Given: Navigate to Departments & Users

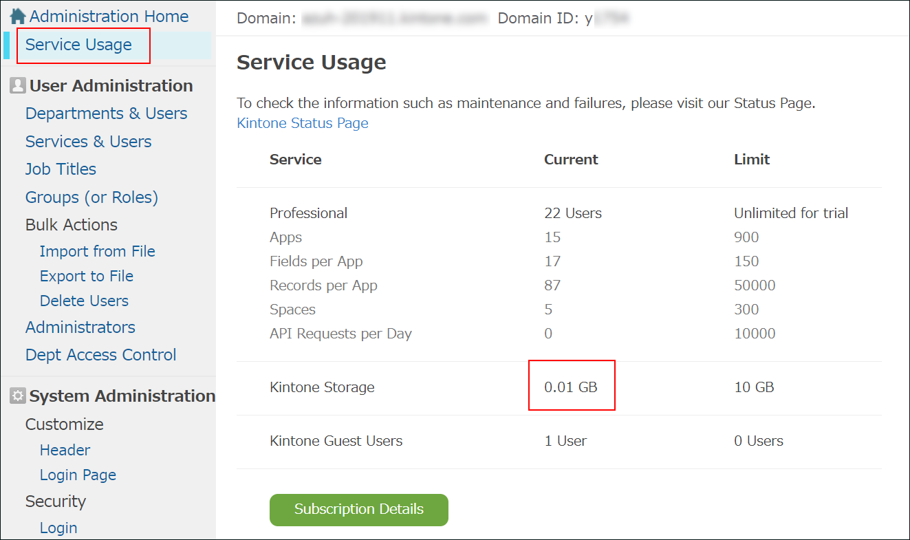Looking at the screenshot, I should tap(106, 113).
